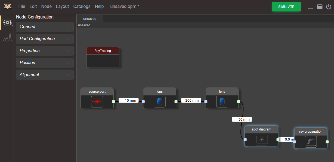Click lens icon of node after 200 mm distance
The image size is (334, 162).
[222, 102]
